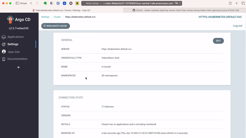Click the Settings gear icon in sidebar
246x138 pixels.
(x=4, y=44)
